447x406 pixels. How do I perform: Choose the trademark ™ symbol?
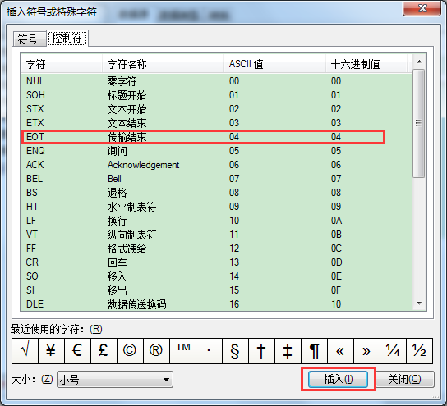coord(182,351)
